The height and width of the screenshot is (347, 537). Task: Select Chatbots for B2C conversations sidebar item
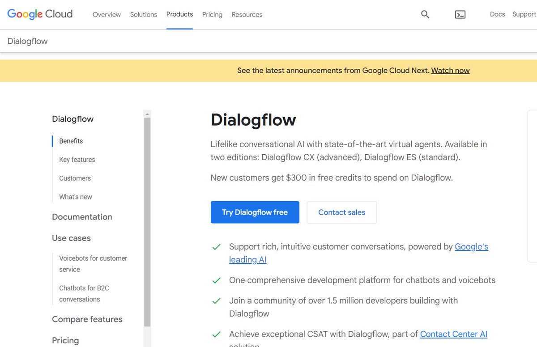click(84, 294)
